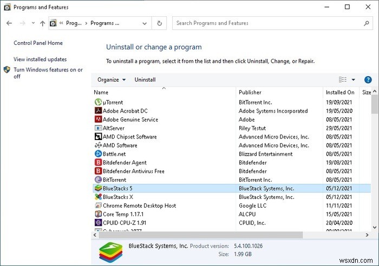This screenshot has width=379, height=266.
Task: Click the Blizzard Entertainment publisher cell
Action: click(265, 154)
